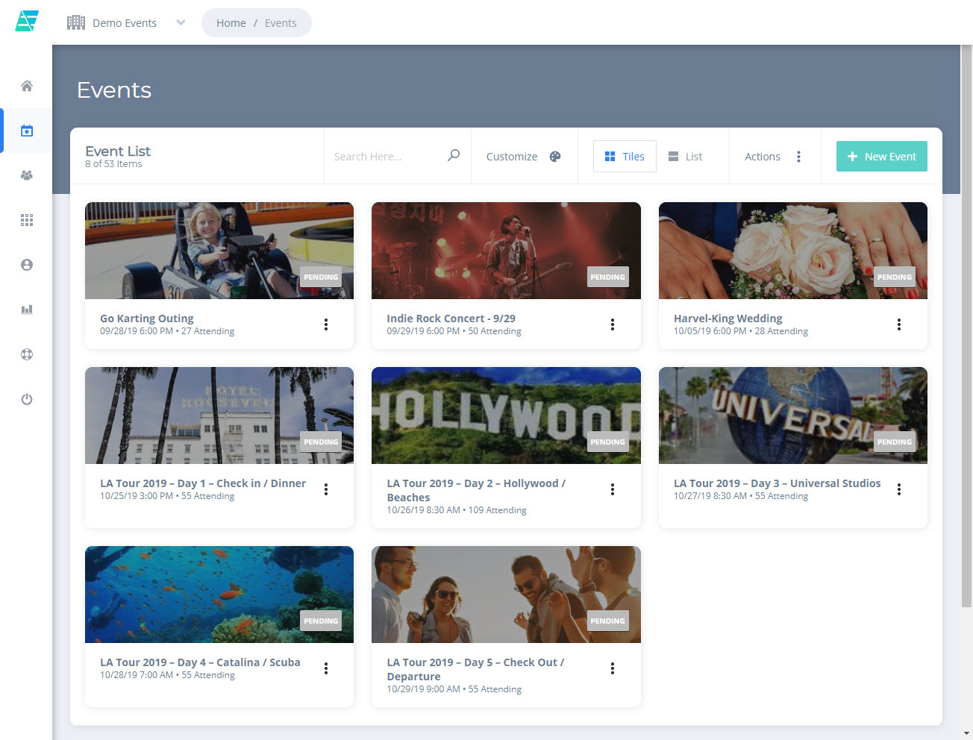Image resolution: width=973 pixels, height=740 pixels.
Task: Click the search magnifier icon
Action: [453, 156]
